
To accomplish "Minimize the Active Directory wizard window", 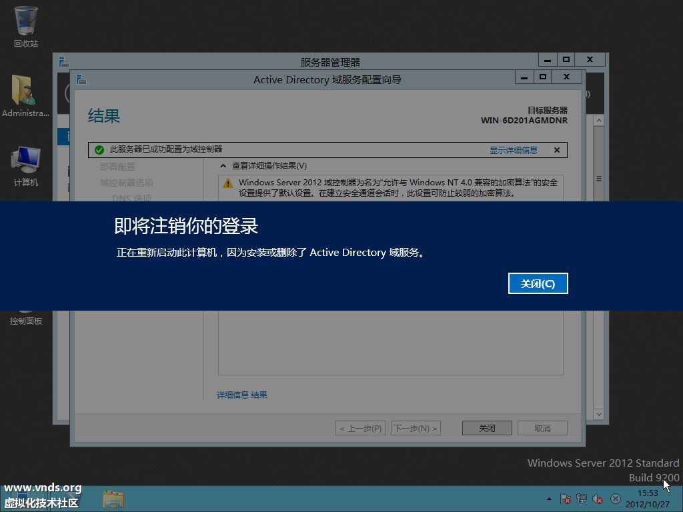I will (x=524, y=77).
